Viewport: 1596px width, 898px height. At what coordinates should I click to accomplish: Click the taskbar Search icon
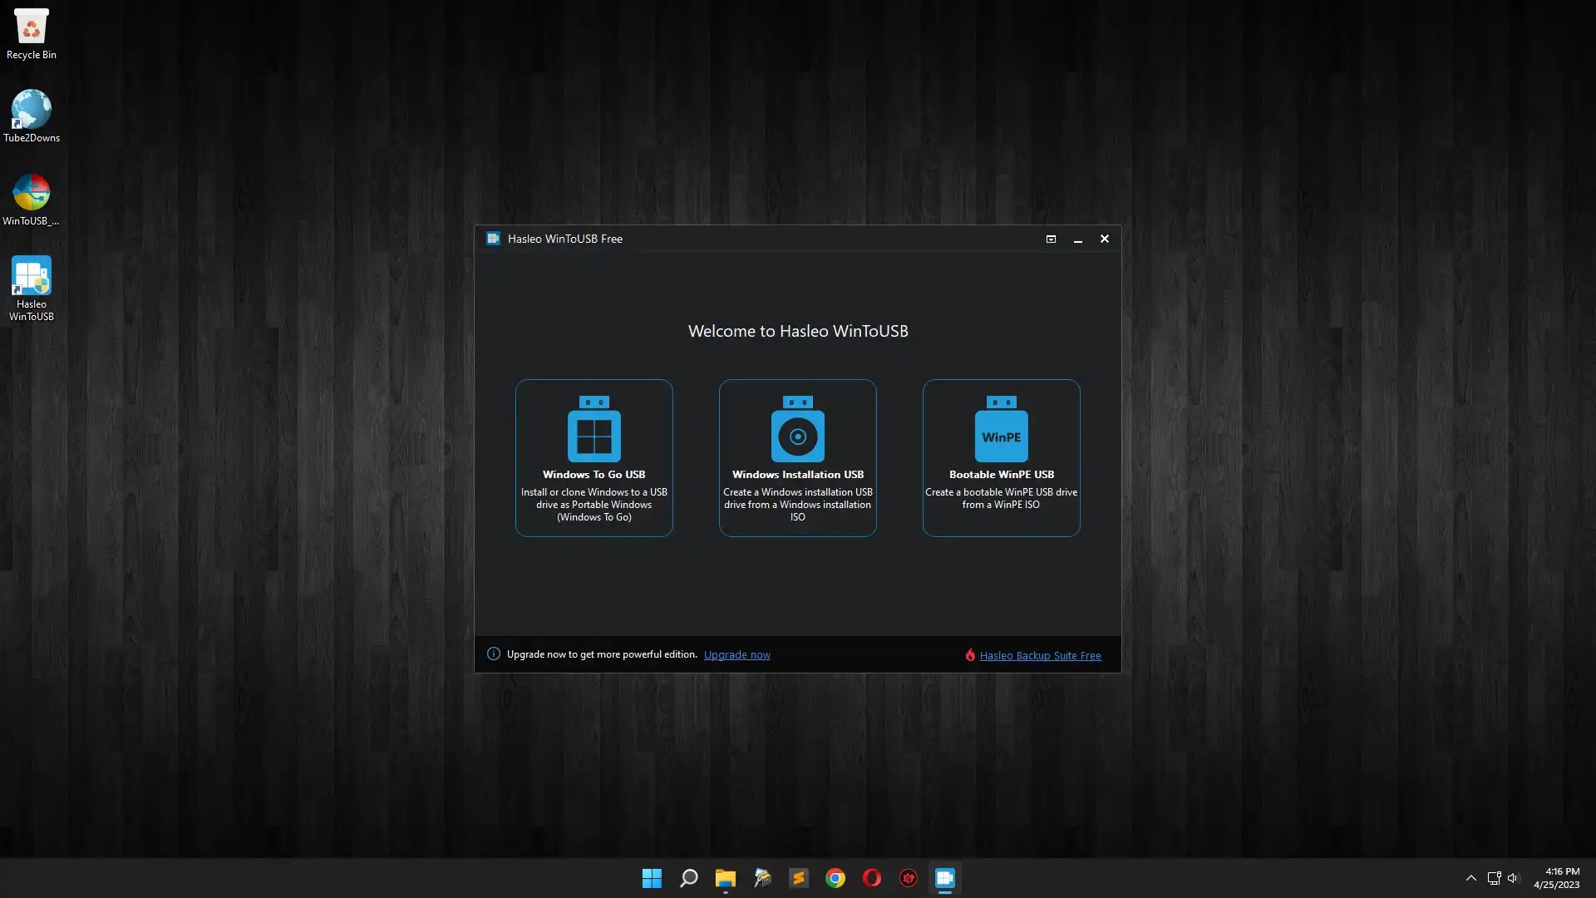[688, 878]
